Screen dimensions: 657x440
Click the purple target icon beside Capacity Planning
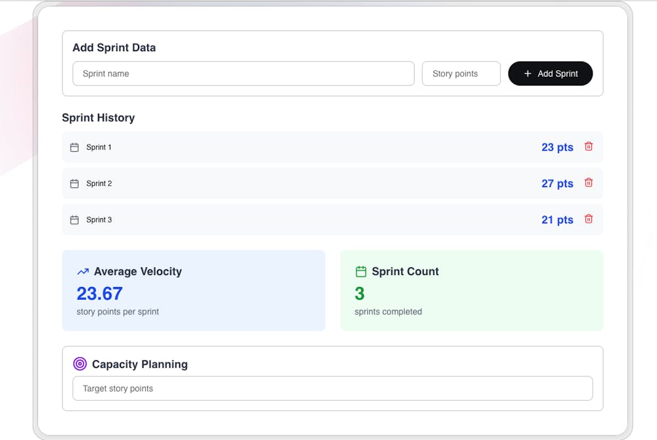(81, 363)
